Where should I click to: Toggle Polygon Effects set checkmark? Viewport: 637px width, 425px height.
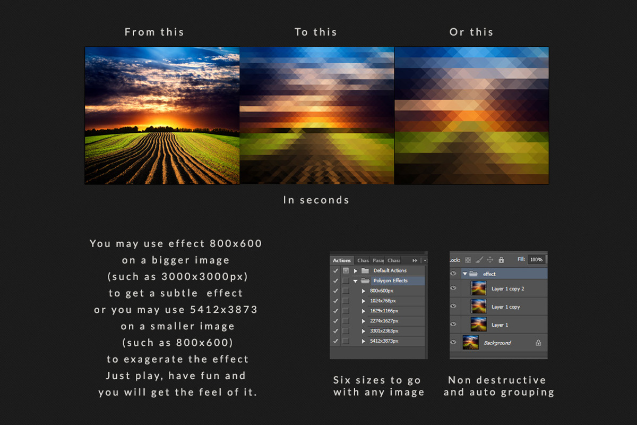335,280
